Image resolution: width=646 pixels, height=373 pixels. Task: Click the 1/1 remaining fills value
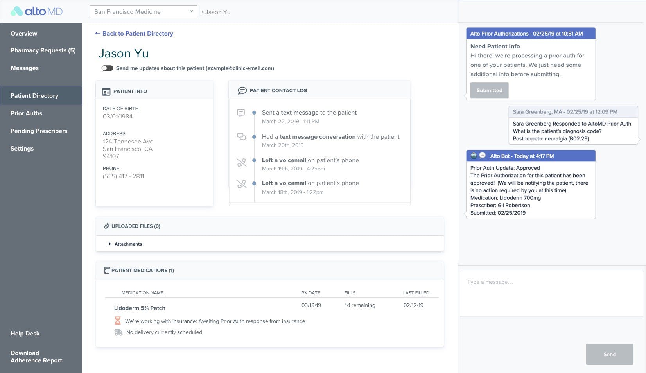coord(360,305)
